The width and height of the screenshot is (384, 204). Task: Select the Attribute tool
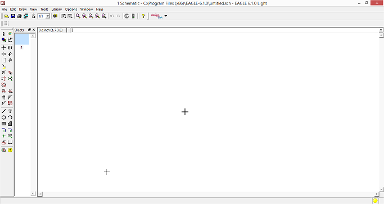(4, 142)
